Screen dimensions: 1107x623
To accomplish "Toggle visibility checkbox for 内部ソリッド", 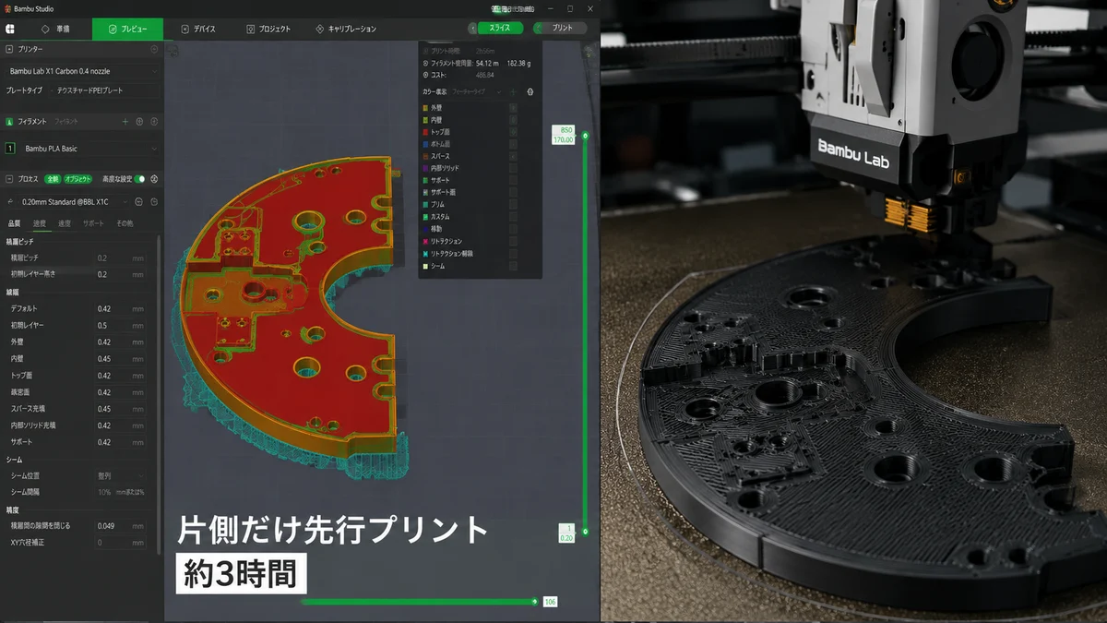I will point(514,168).
